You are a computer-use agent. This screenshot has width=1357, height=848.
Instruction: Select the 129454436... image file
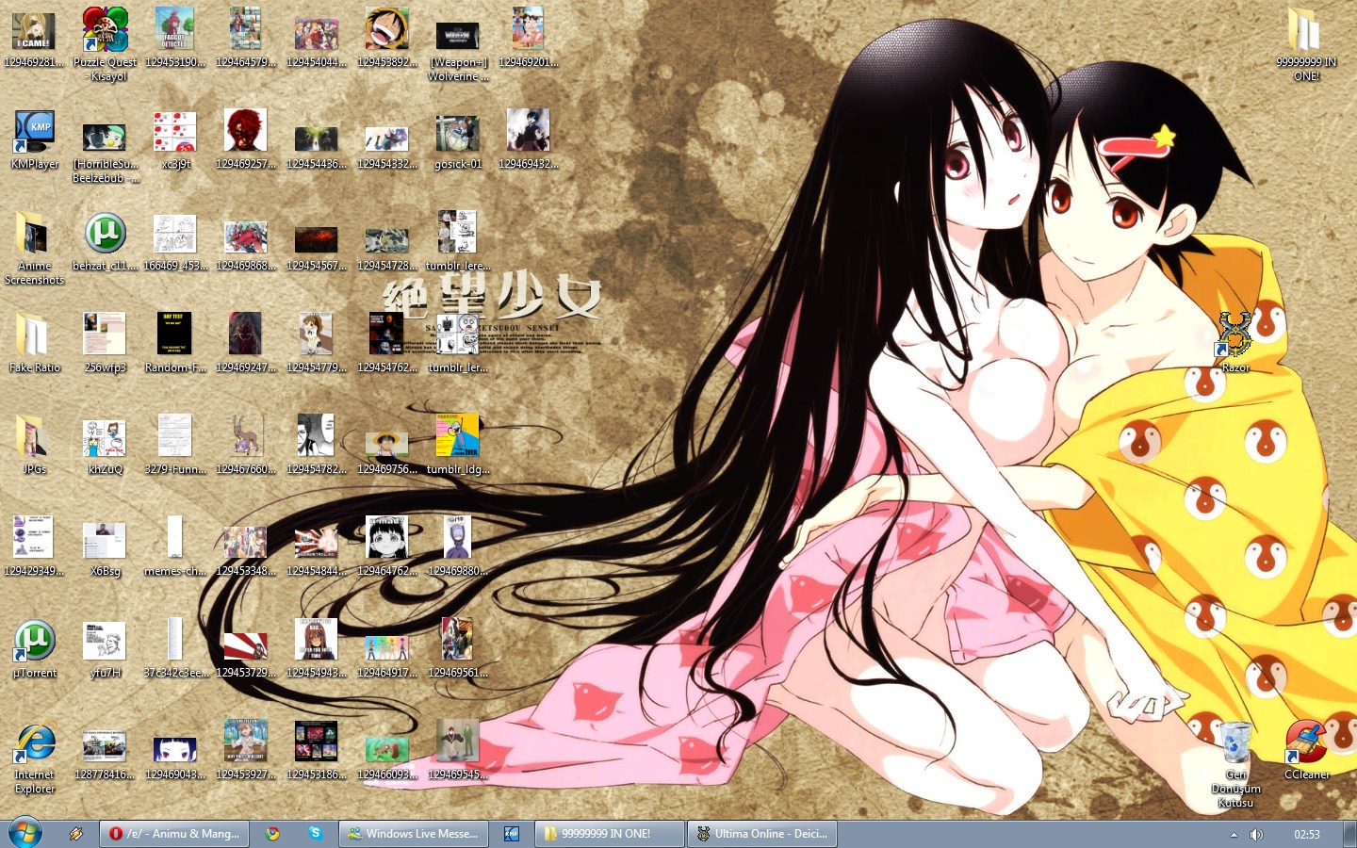pos(317,139)
